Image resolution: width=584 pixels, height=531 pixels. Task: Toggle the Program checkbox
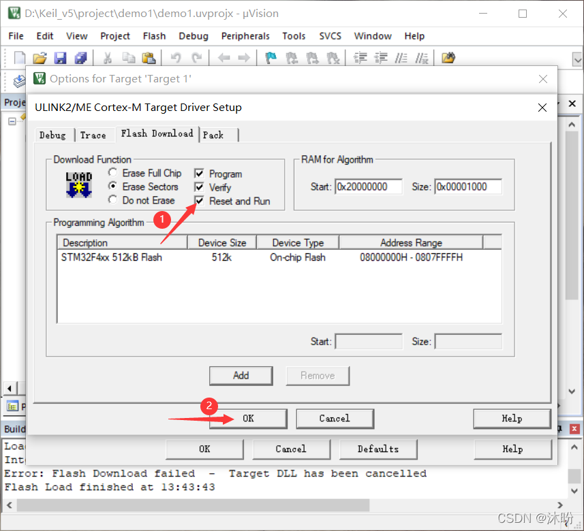pos(199,174)
